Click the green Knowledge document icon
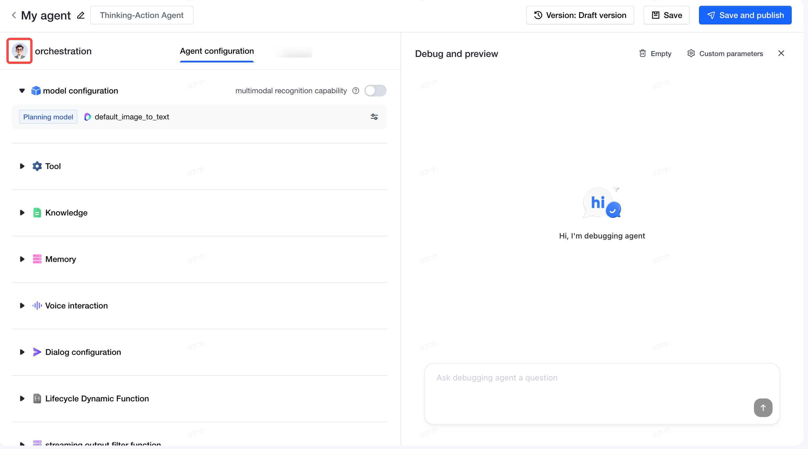This screenshot has width=808, height=449. click(x=37, y=213)
